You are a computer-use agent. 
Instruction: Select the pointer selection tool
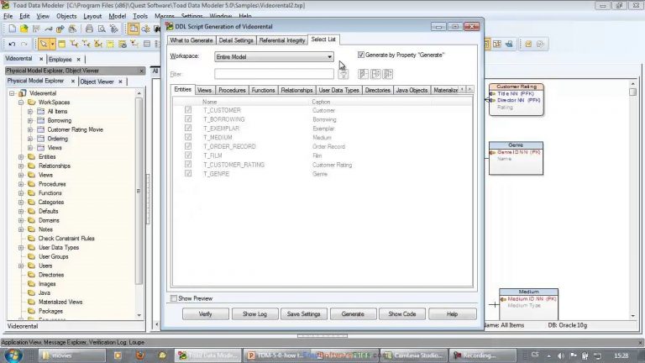43,44
